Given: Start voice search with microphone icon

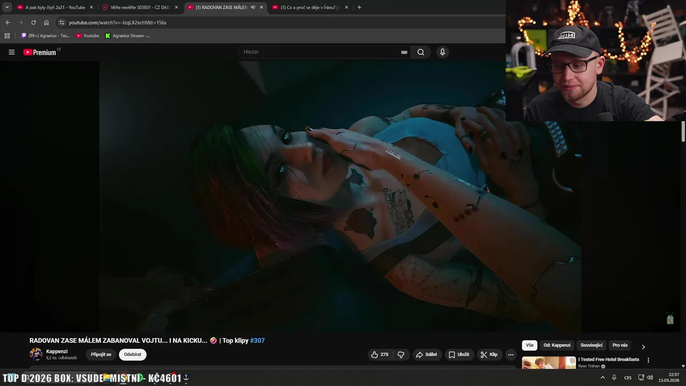Looking at the screenshot, I should (442, 52).
